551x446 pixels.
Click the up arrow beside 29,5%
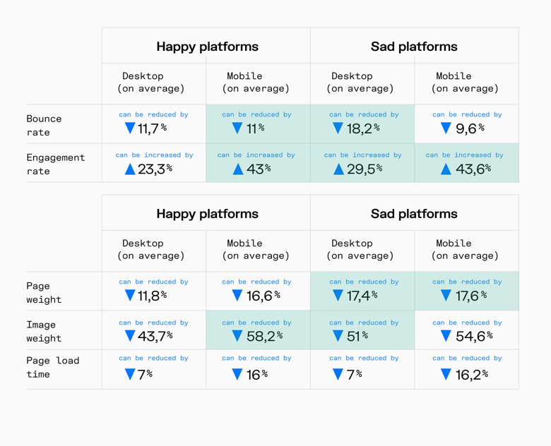tap(339, 169)
